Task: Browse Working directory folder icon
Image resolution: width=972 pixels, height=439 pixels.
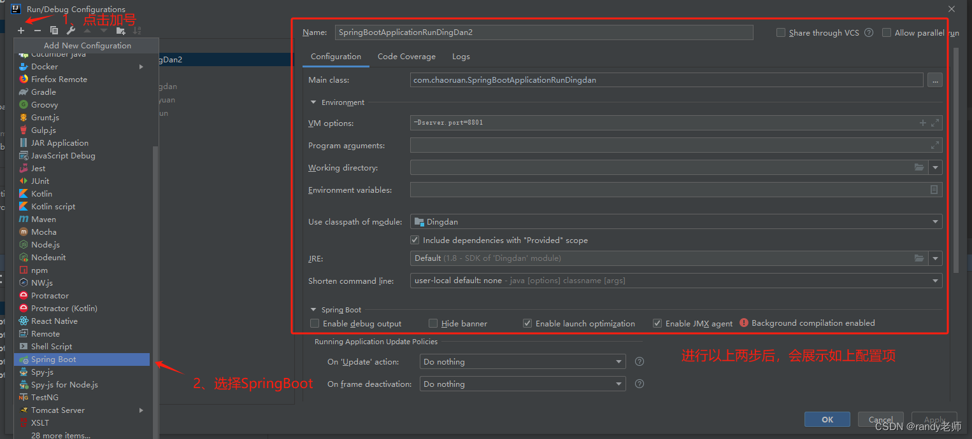Action: (919, 167)
